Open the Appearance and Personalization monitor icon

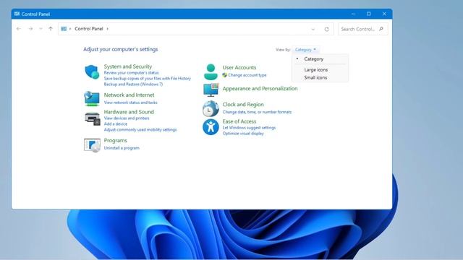point(211,90)
